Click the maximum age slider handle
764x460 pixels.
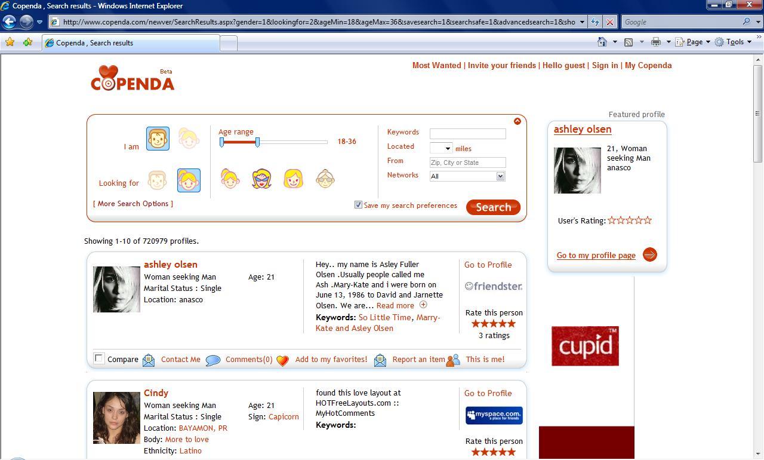click(x=257, y=142)
